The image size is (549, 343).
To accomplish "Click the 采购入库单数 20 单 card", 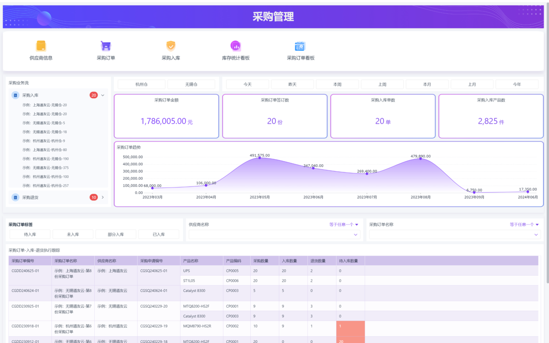I will coord(383,116).
